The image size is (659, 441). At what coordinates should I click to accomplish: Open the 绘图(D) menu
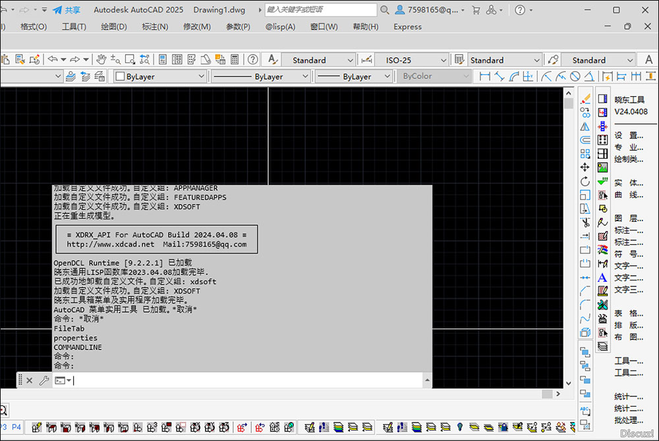tap(114, 26)
